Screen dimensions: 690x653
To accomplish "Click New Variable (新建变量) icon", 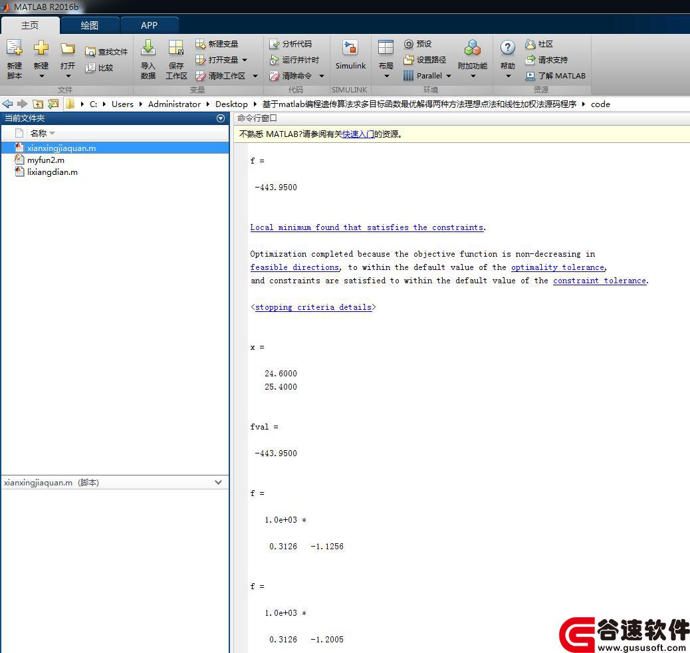I will point(200,44).
